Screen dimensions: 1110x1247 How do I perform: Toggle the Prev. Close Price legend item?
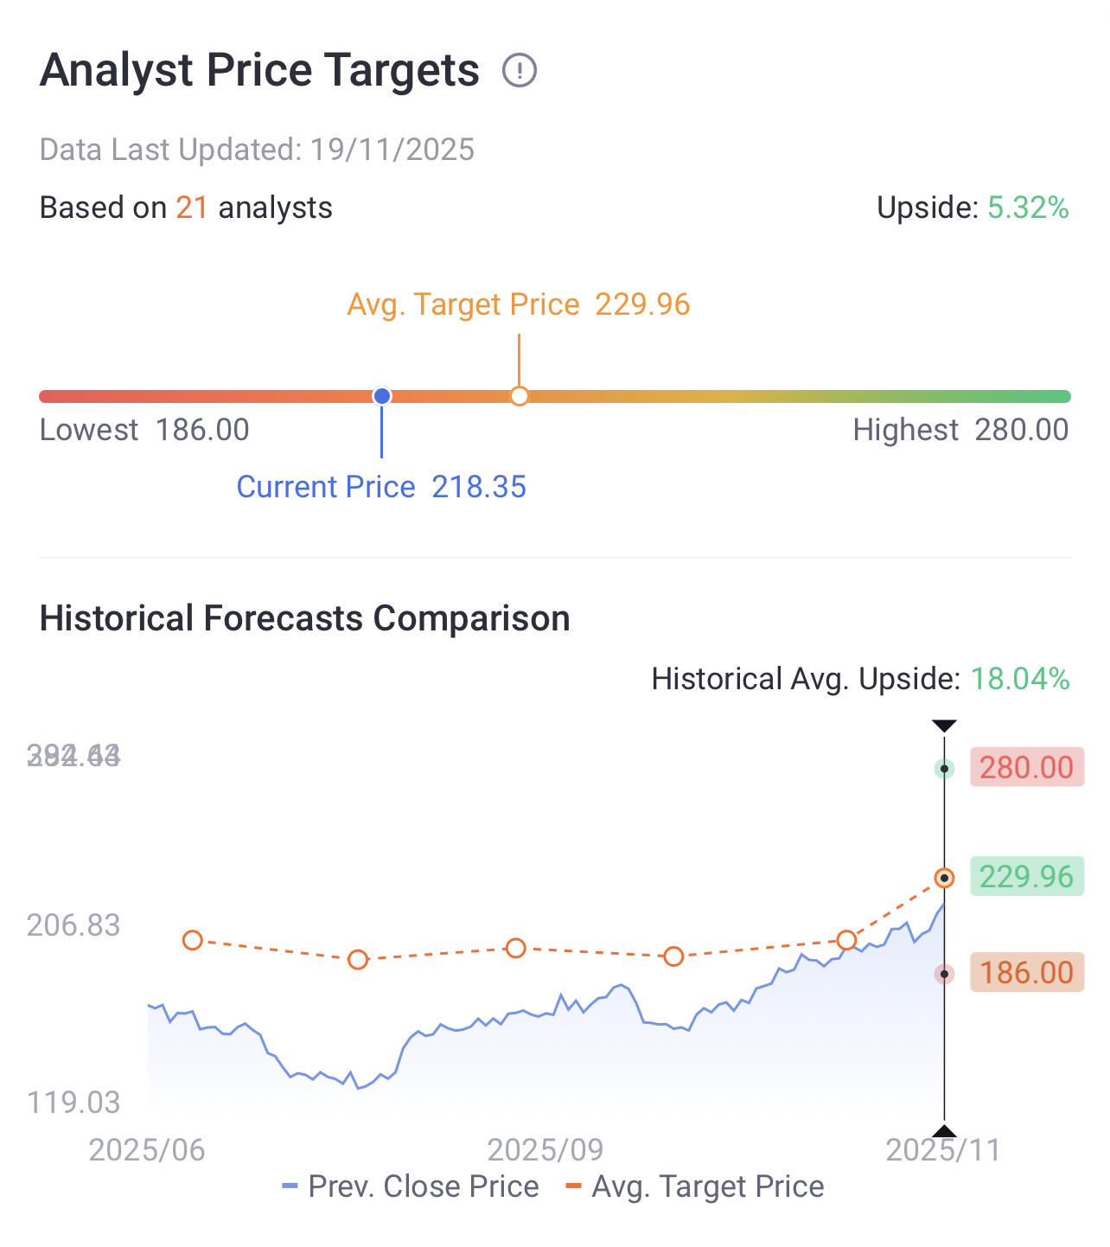[411, 1186]
